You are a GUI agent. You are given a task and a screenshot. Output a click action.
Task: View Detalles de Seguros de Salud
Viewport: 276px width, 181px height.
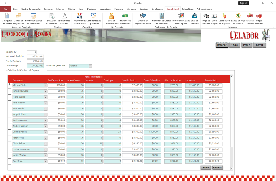coord(143,19)
